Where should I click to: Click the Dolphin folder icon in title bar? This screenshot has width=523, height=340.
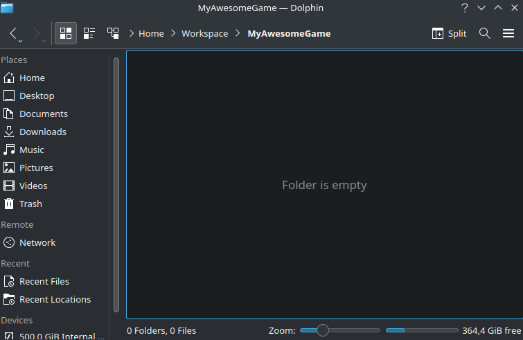pyautogui.click(x=7, y=8)
